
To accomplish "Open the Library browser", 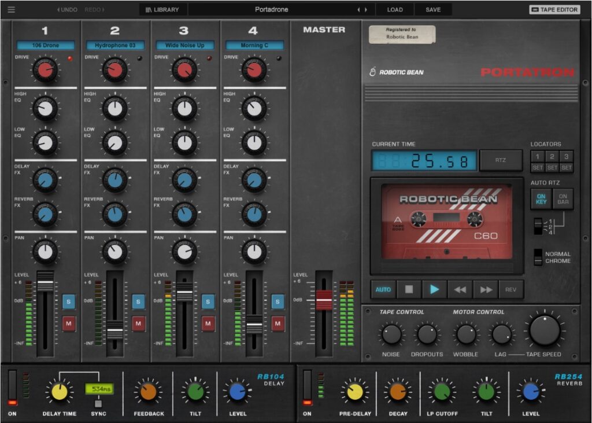I will (162, 9).
